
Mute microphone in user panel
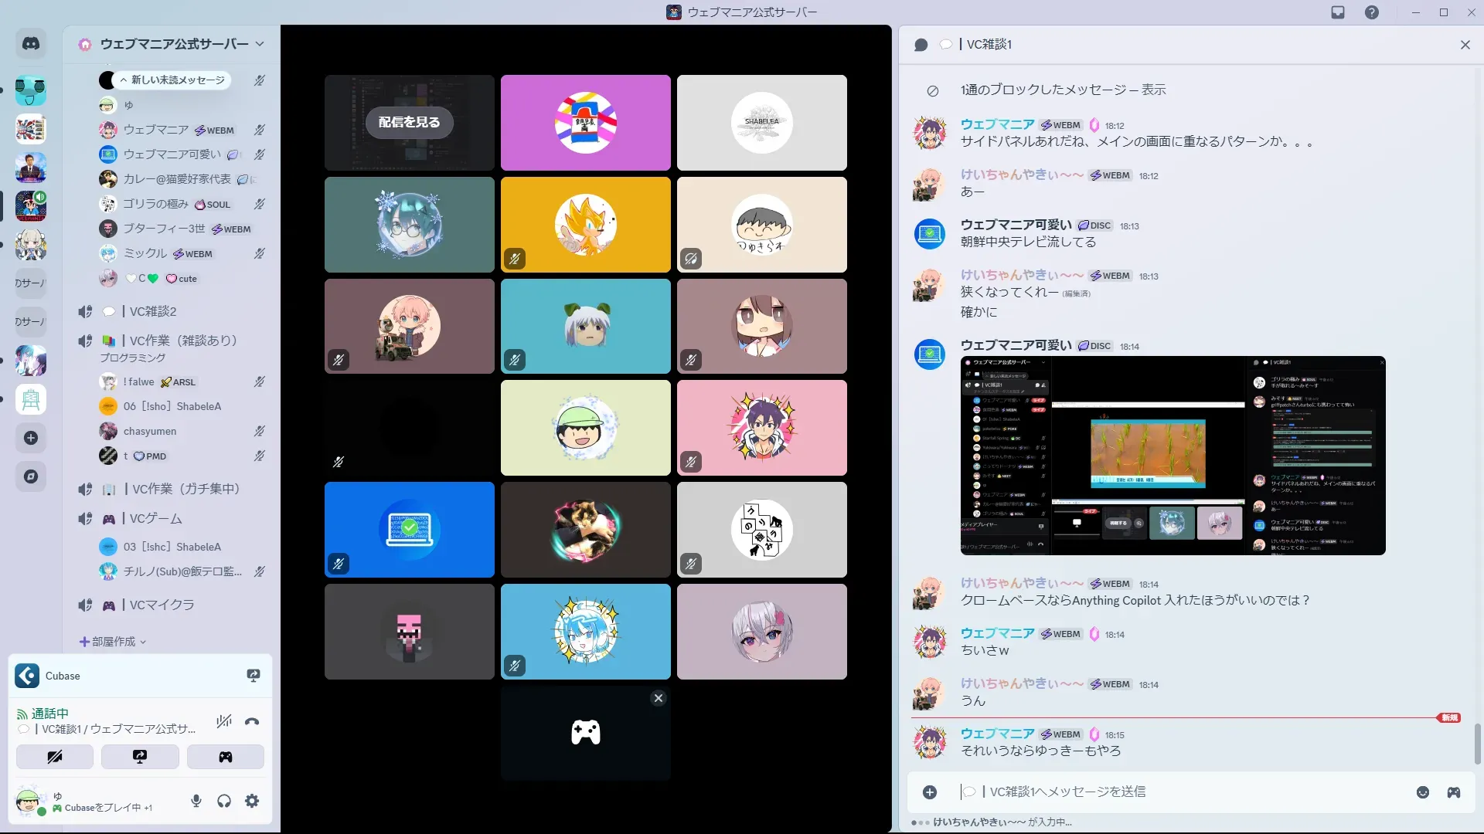(x=196, y=802)
